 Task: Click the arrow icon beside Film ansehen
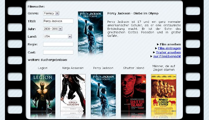pos(158,44)
